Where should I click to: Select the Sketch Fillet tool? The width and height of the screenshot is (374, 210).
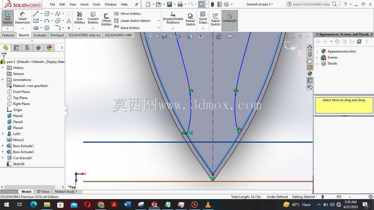[58, 28]
